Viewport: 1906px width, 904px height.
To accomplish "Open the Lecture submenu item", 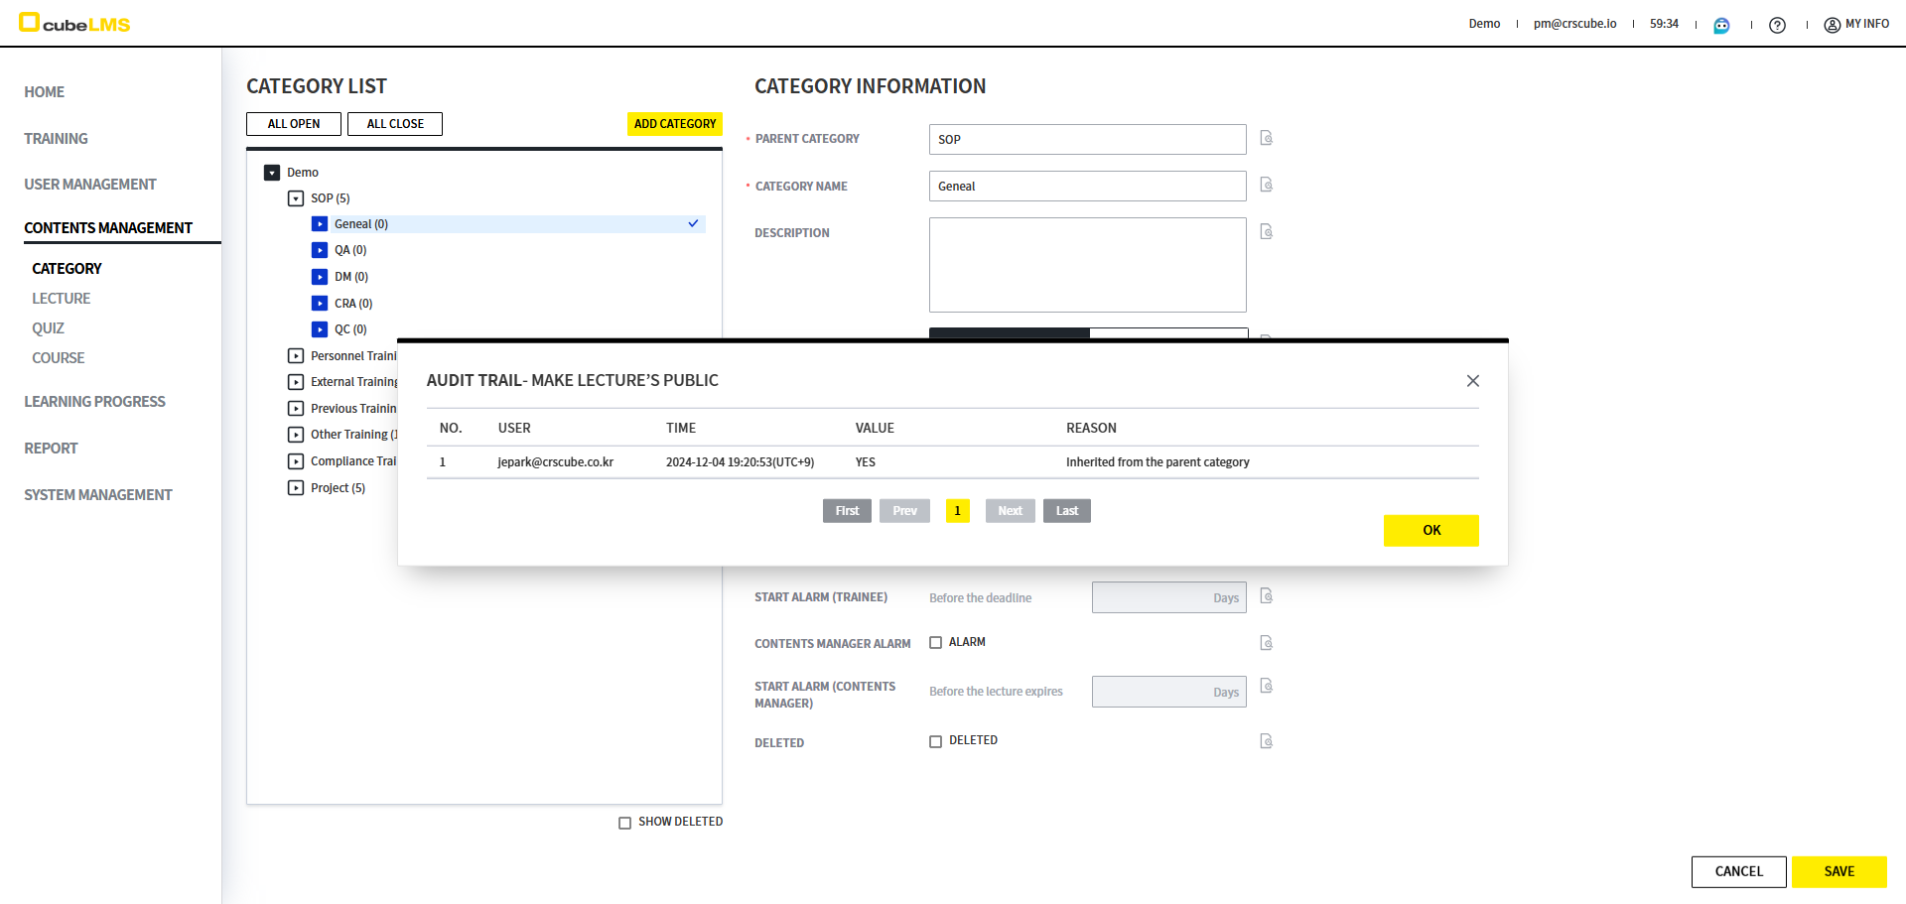I will (61, 299).
